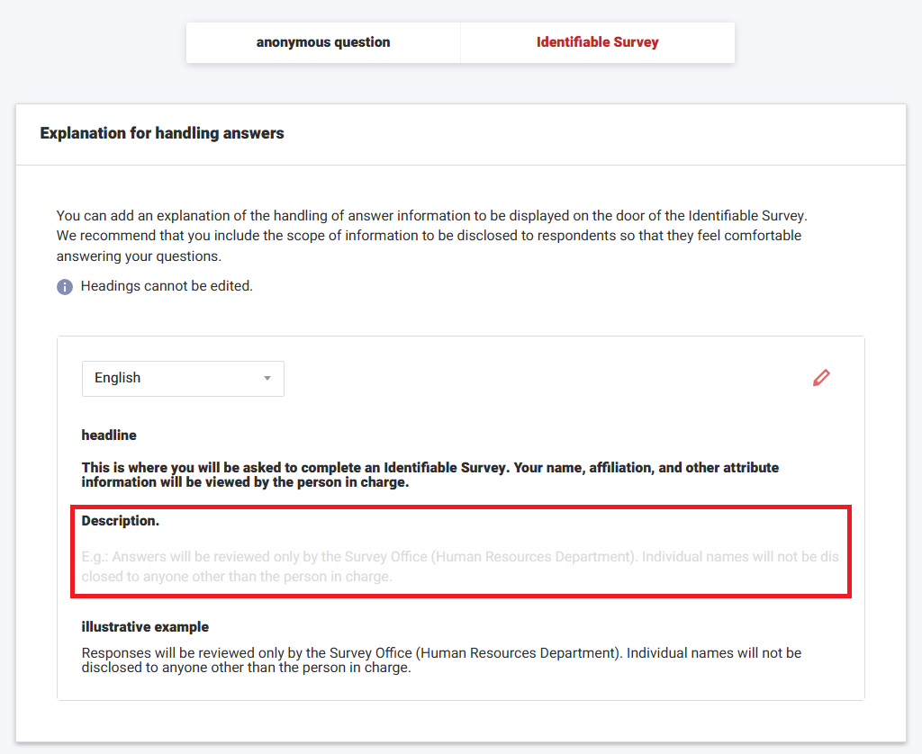Click the sentence starting "We recommend that you"

[x=429, y=236]
